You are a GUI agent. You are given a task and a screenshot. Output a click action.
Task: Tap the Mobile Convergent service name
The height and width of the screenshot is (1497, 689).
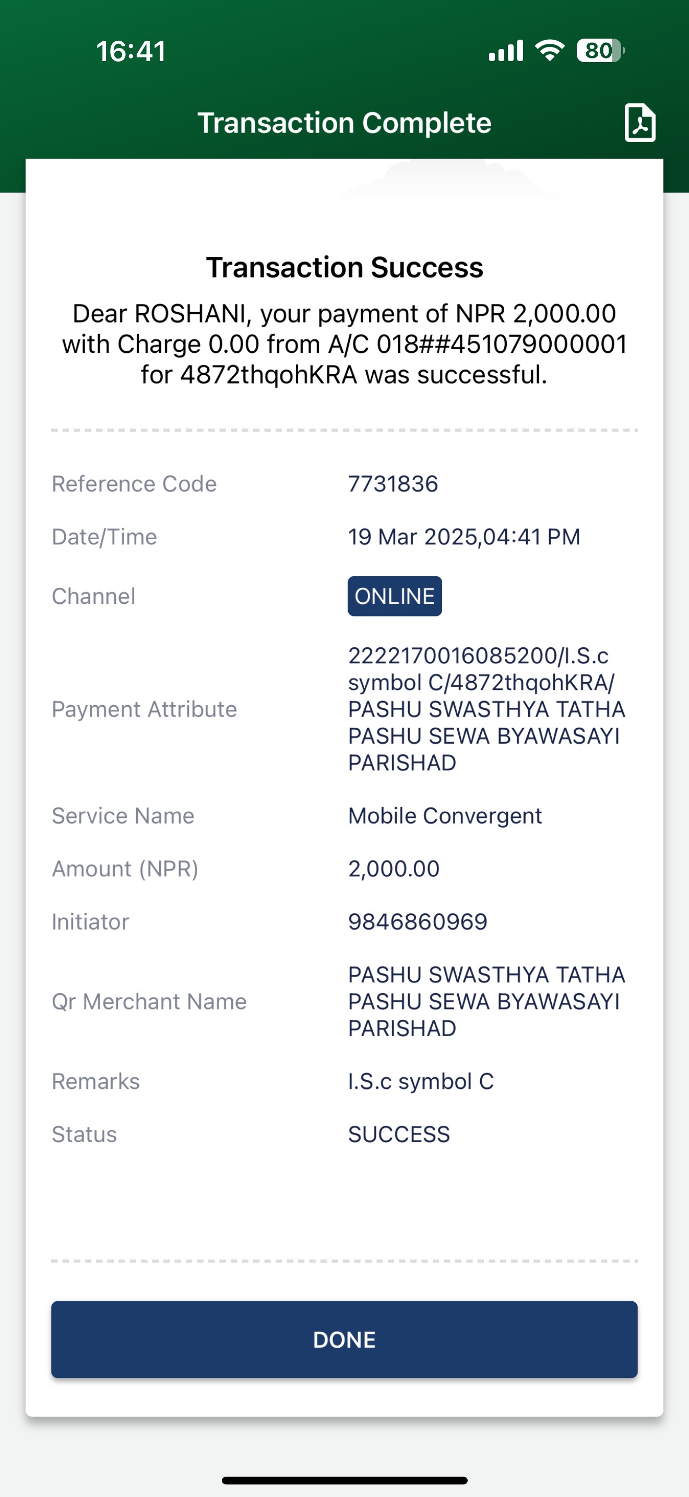445,816
